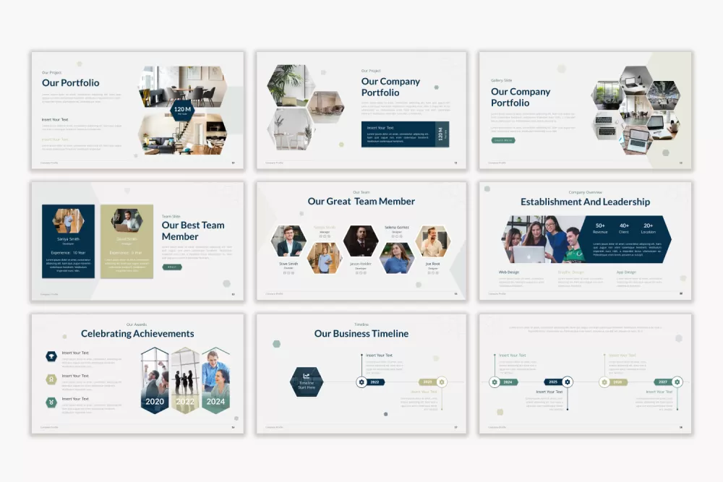
Task: Click the Facebook icon under Stive Smith
Action: pos(285,273)
